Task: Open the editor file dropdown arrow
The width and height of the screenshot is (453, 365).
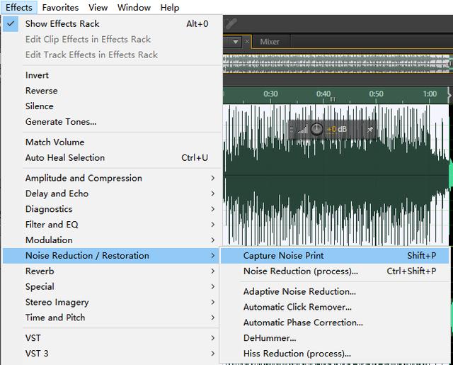Action: [x=236, y=42]
